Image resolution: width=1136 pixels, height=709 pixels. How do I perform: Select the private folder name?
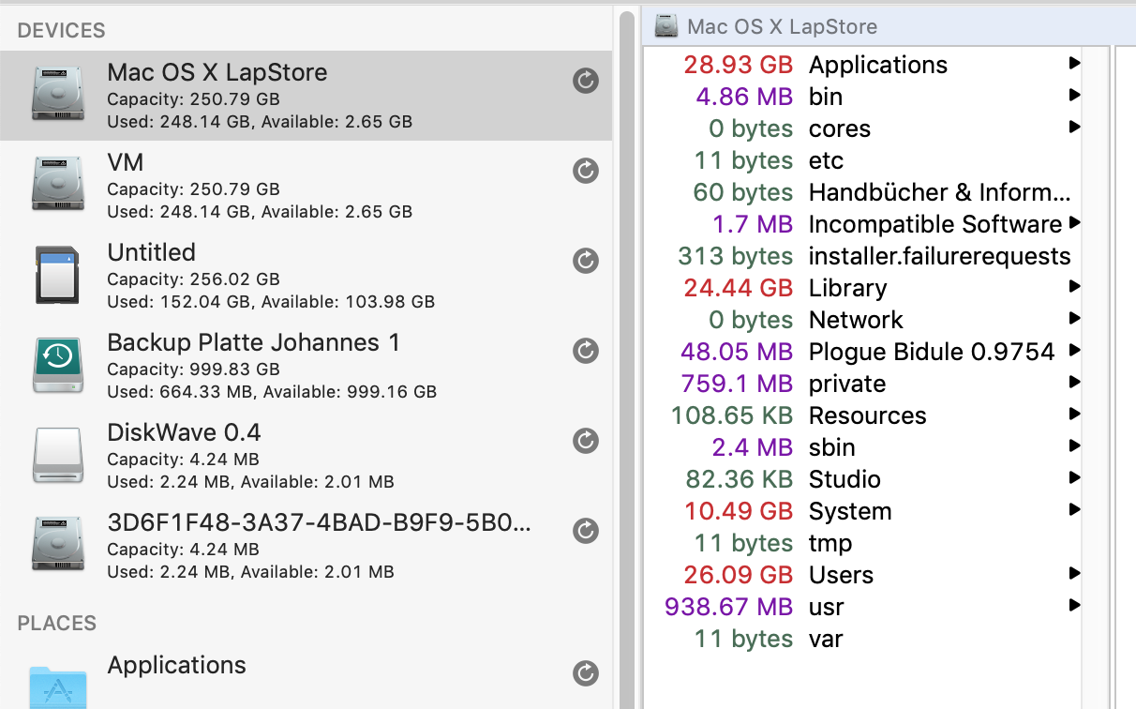pos(847,384)
